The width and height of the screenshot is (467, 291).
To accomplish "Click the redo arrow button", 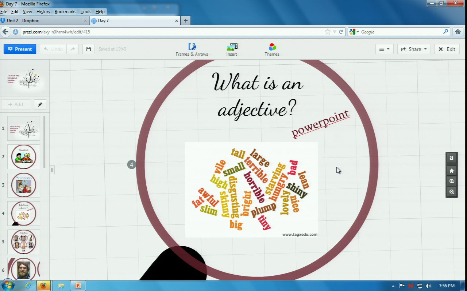I will point(73,49).
